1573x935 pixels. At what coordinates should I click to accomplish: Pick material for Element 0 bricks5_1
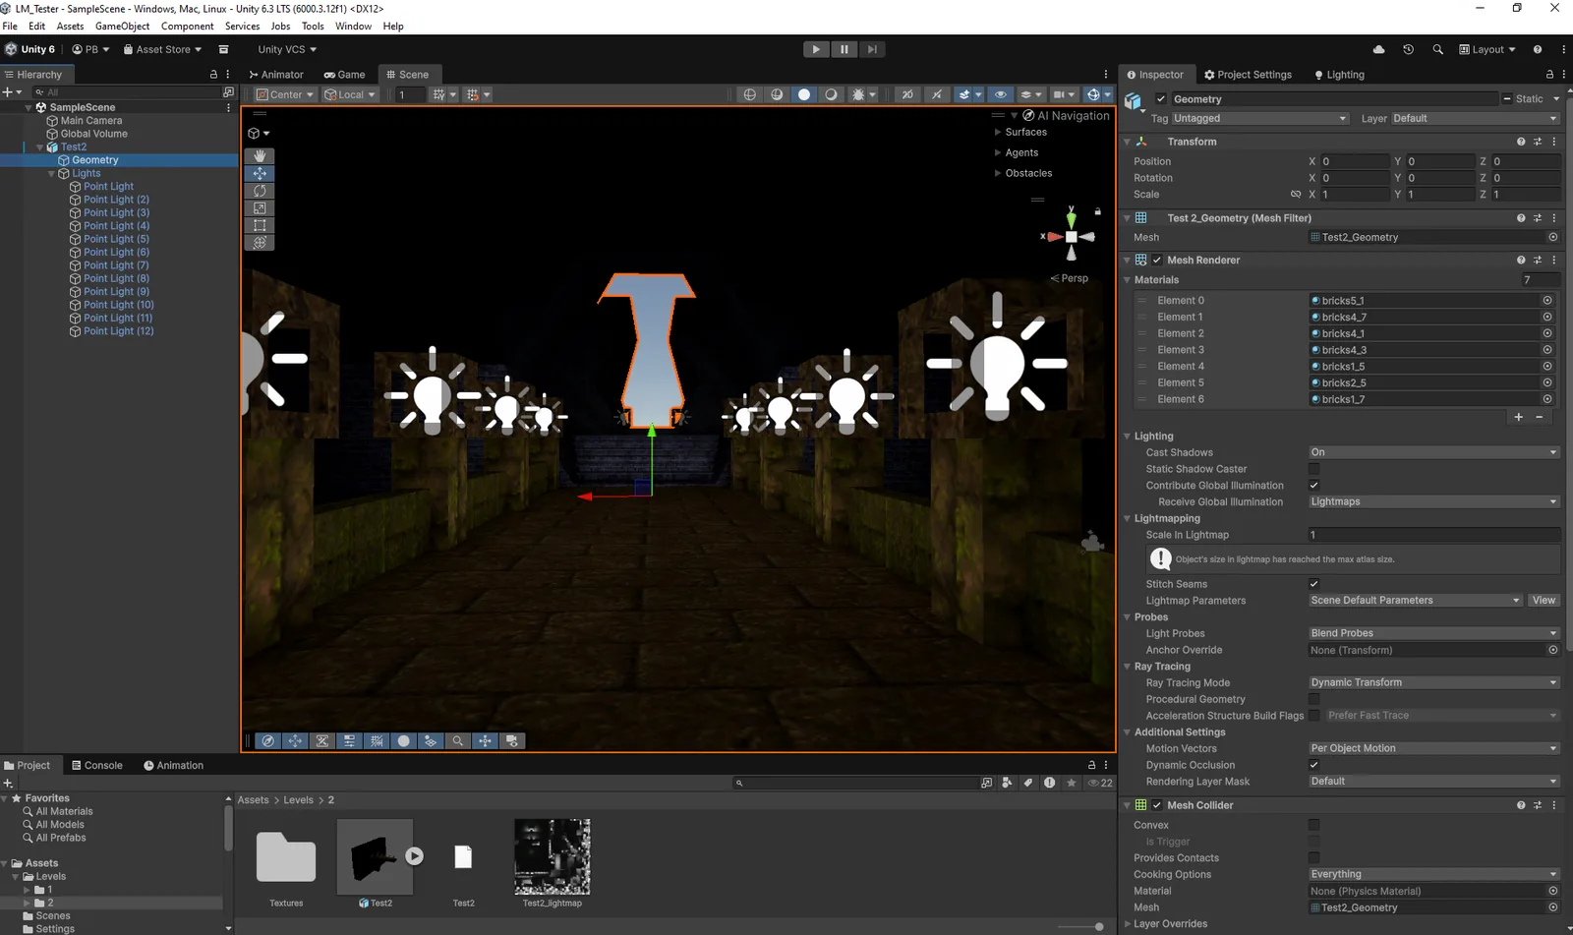click(1547, 301)
